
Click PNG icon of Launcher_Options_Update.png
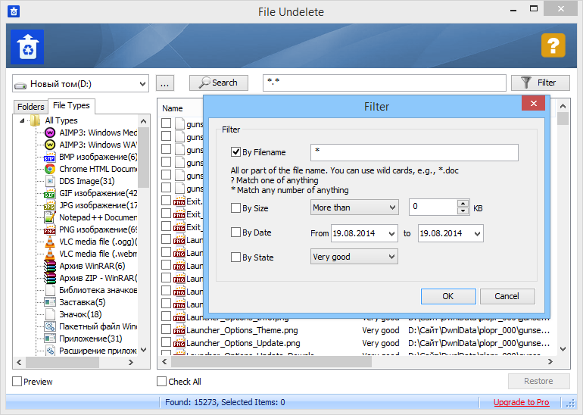(x=179, y=343)
